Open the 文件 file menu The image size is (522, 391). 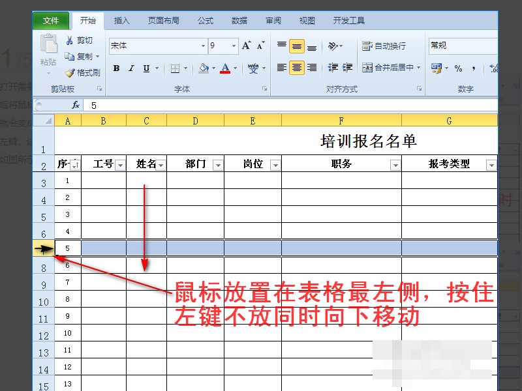[x=51, y=21]
